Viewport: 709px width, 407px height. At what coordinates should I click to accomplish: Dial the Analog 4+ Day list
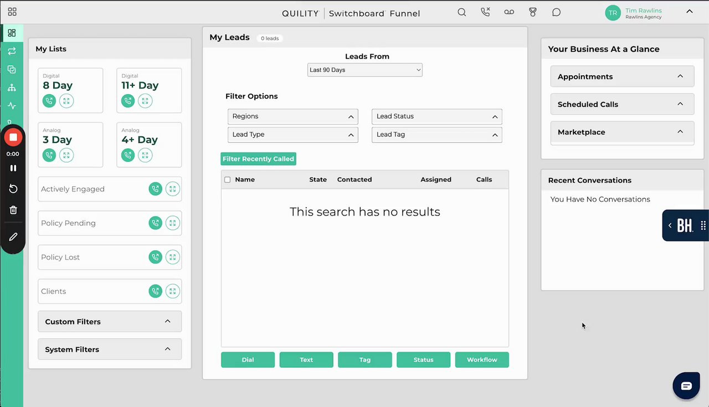128,155
